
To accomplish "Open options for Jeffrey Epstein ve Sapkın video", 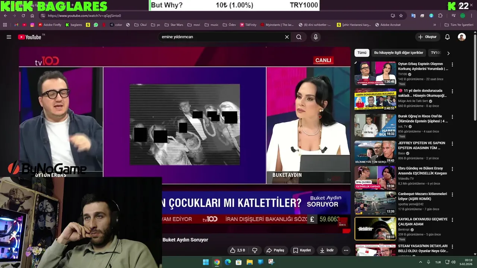I will coord(452,144).
